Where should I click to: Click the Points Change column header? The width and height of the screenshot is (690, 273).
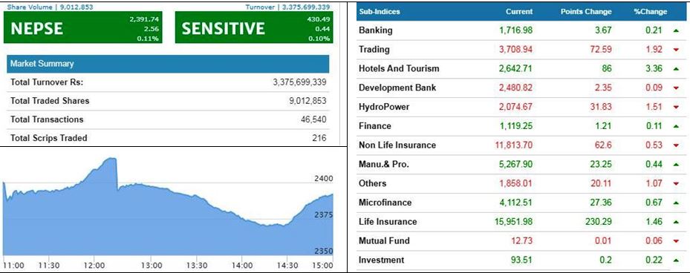click(x=586, y=12)
